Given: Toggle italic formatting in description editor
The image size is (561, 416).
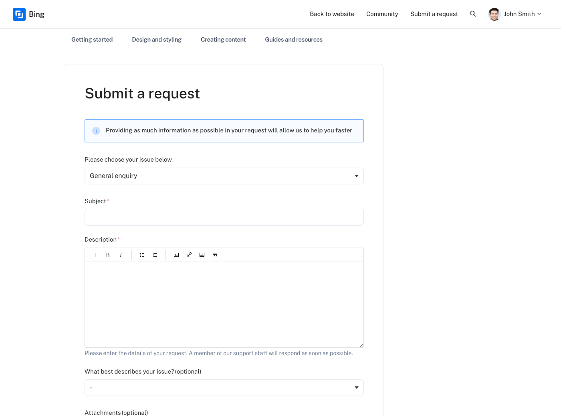Looking at the screenshot, I should tap(121, 255).
